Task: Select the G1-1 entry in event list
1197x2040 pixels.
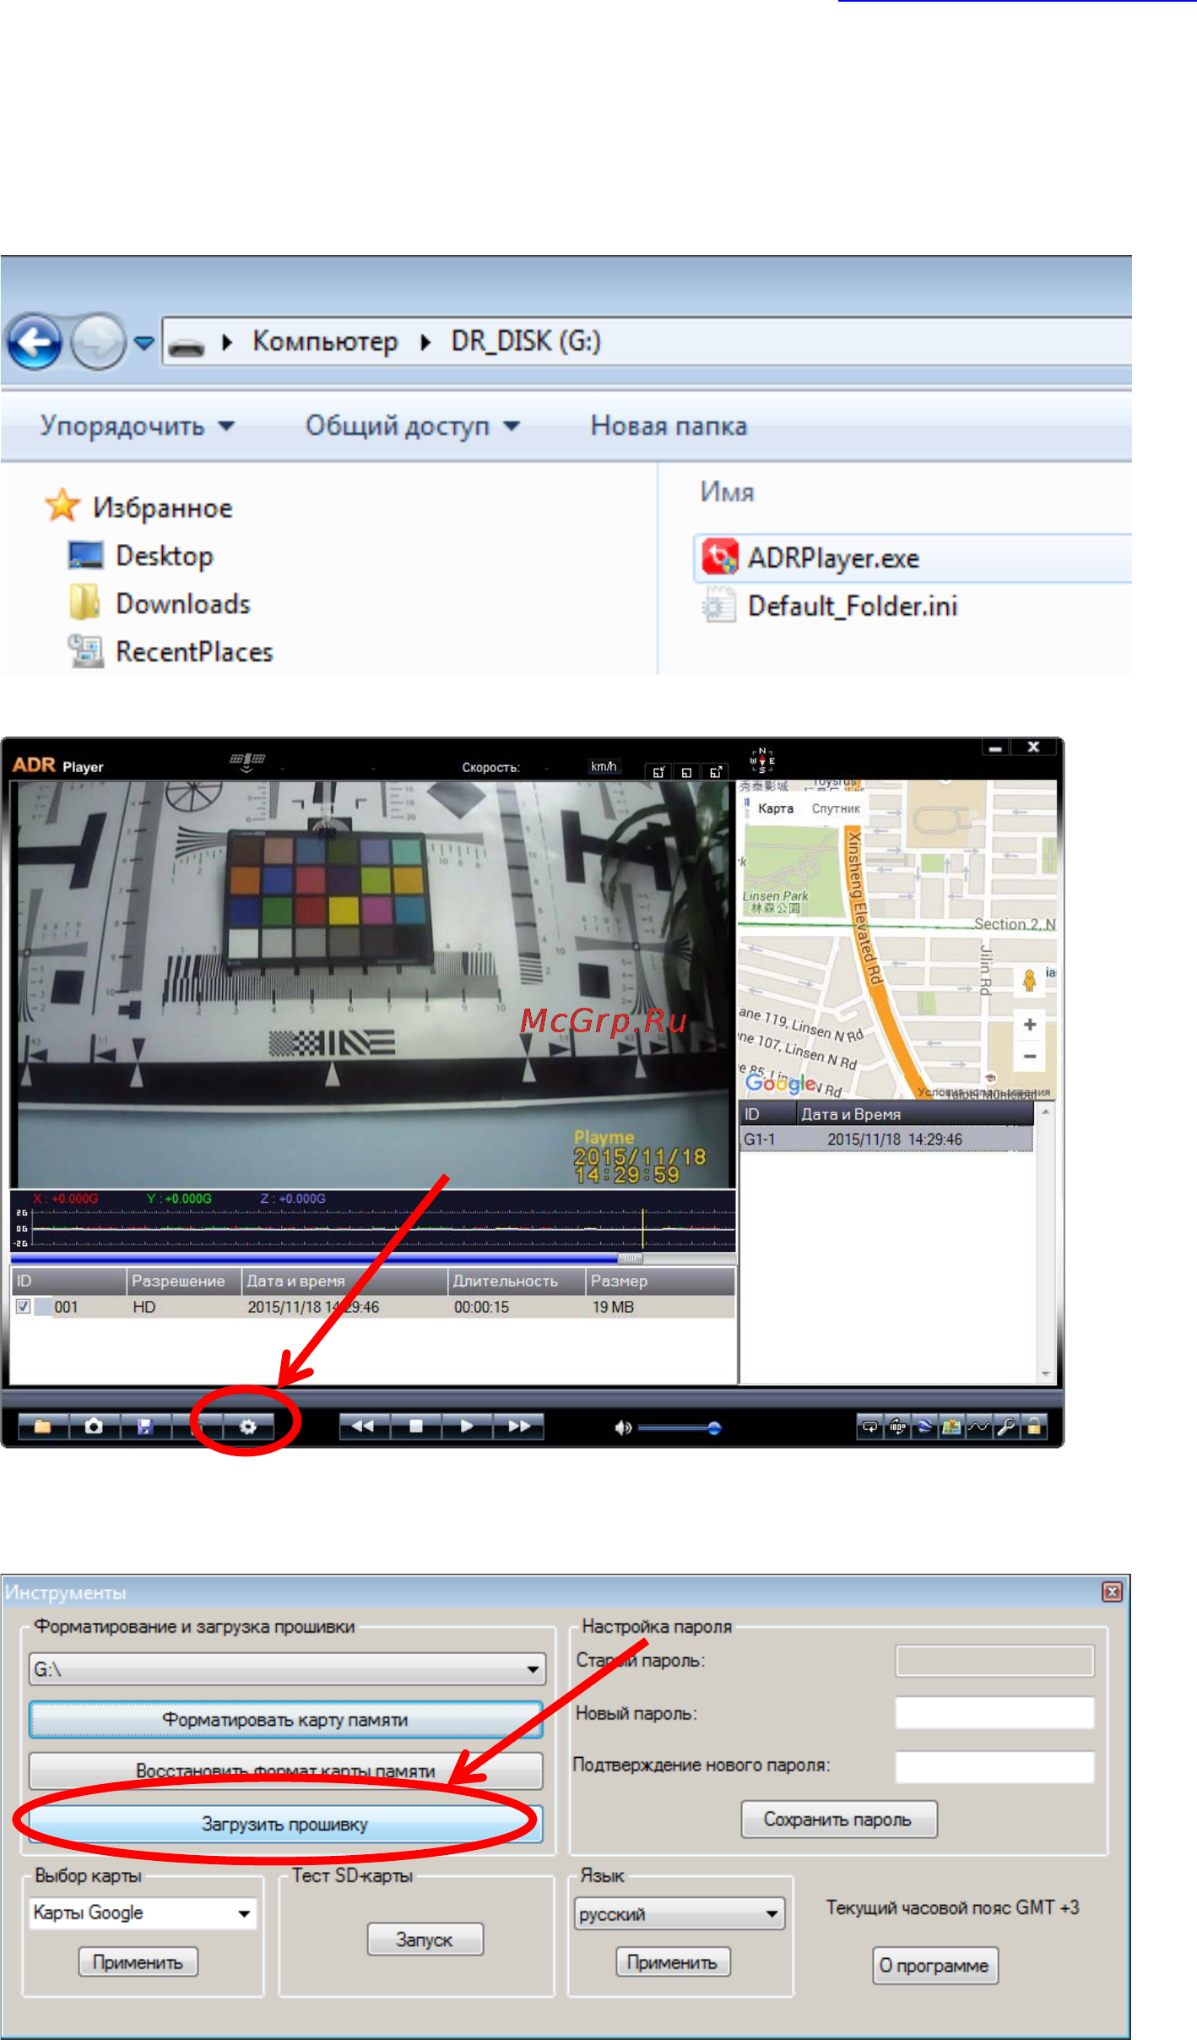Action: pyautogui.click(x=886, y=1139)
